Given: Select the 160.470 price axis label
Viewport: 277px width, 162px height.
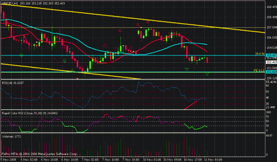Looking at the screenshot, I should click(272, 7).
